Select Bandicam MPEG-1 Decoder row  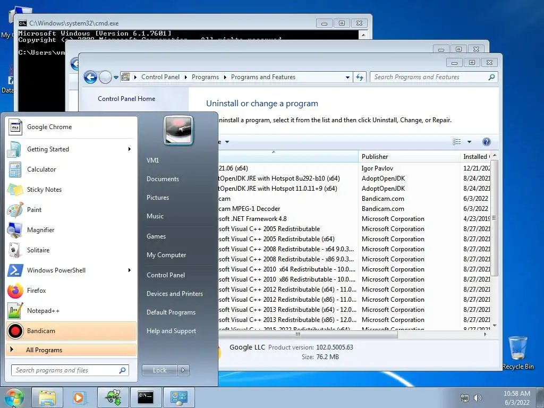[354, 209]
